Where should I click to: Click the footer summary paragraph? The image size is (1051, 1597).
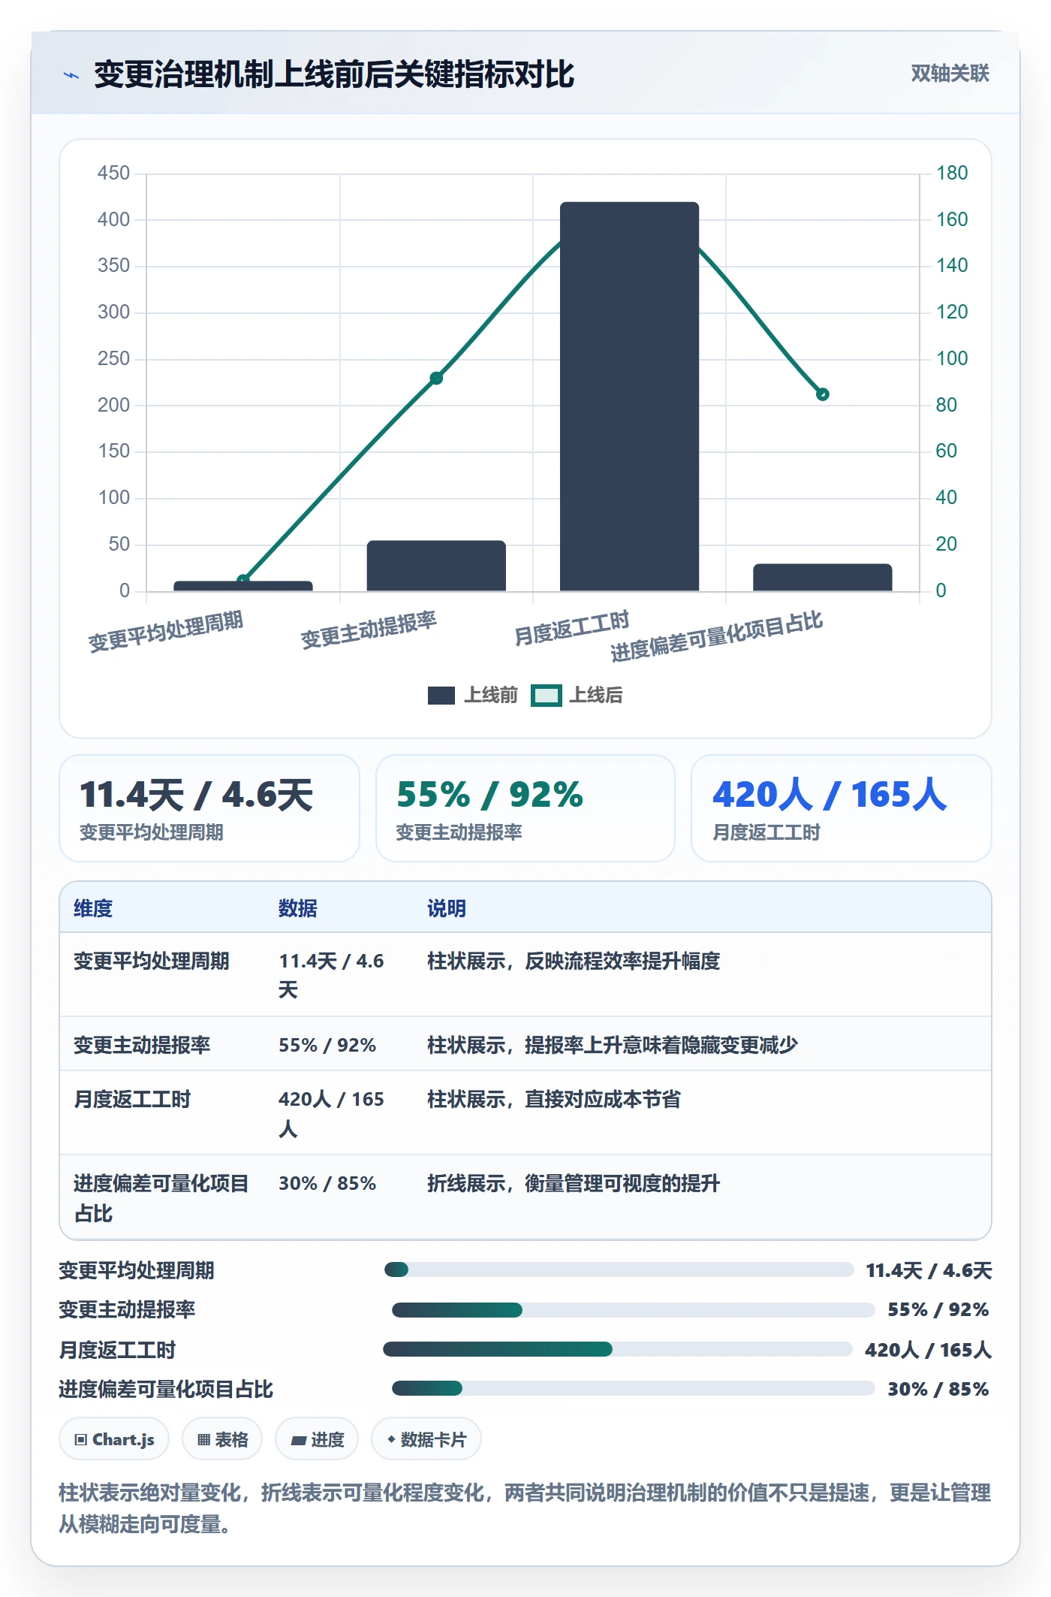(525, 1508)
